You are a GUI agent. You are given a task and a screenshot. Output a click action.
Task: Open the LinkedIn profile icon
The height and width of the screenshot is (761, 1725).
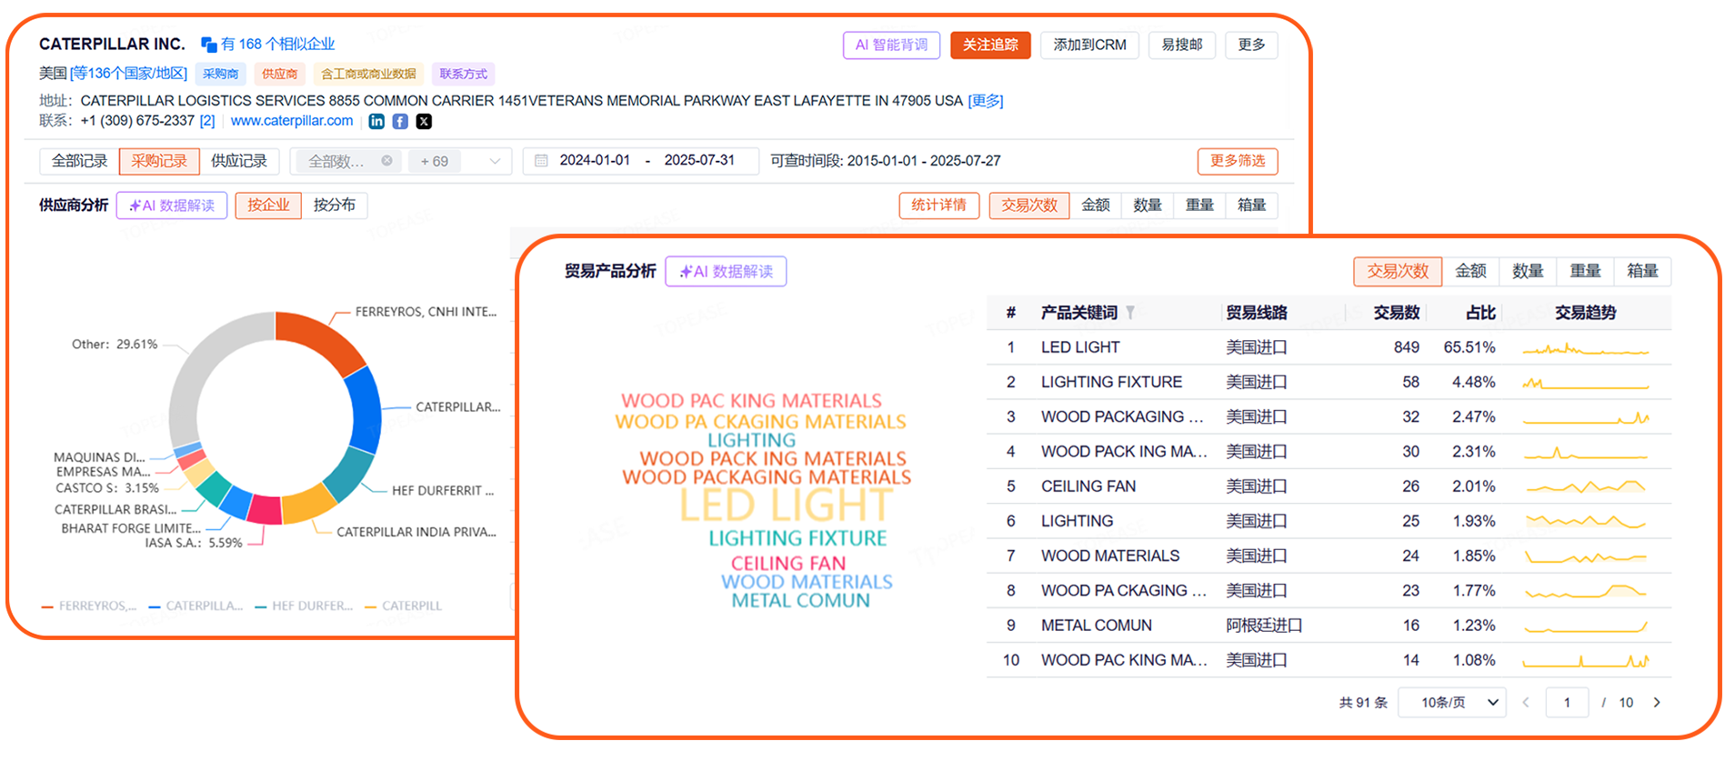point(376,121)
